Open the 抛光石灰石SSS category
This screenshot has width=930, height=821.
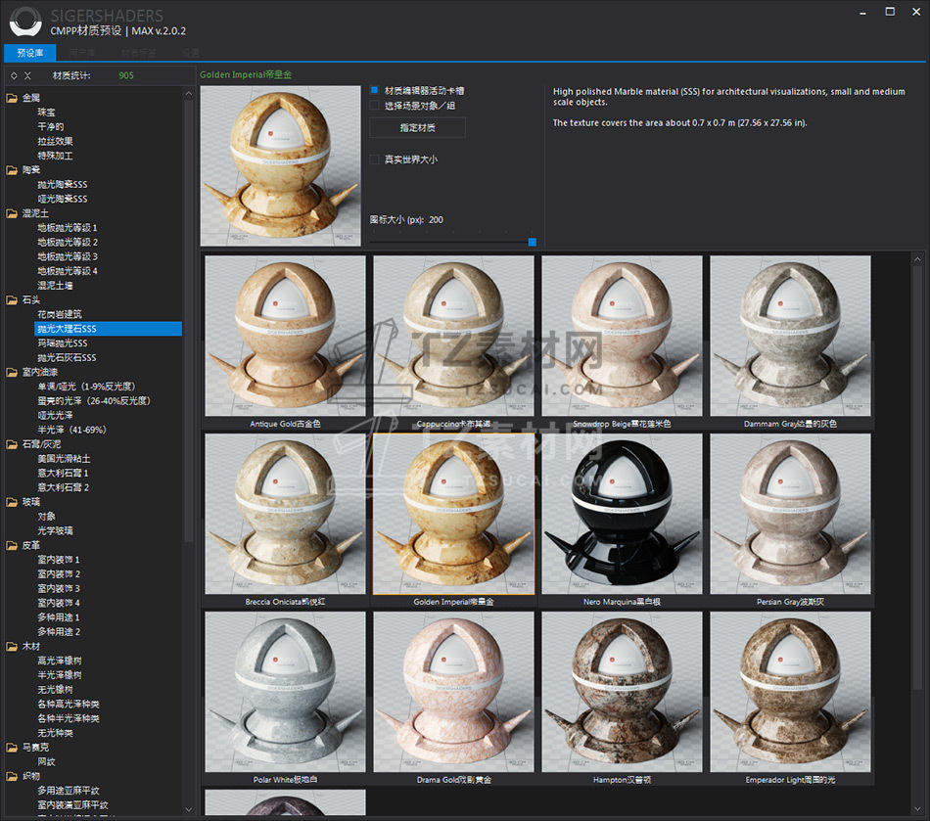pos(67,357)
